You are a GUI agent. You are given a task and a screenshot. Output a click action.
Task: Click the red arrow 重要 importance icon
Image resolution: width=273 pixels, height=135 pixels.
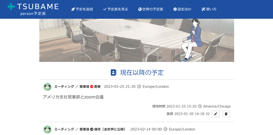[92, 87]
